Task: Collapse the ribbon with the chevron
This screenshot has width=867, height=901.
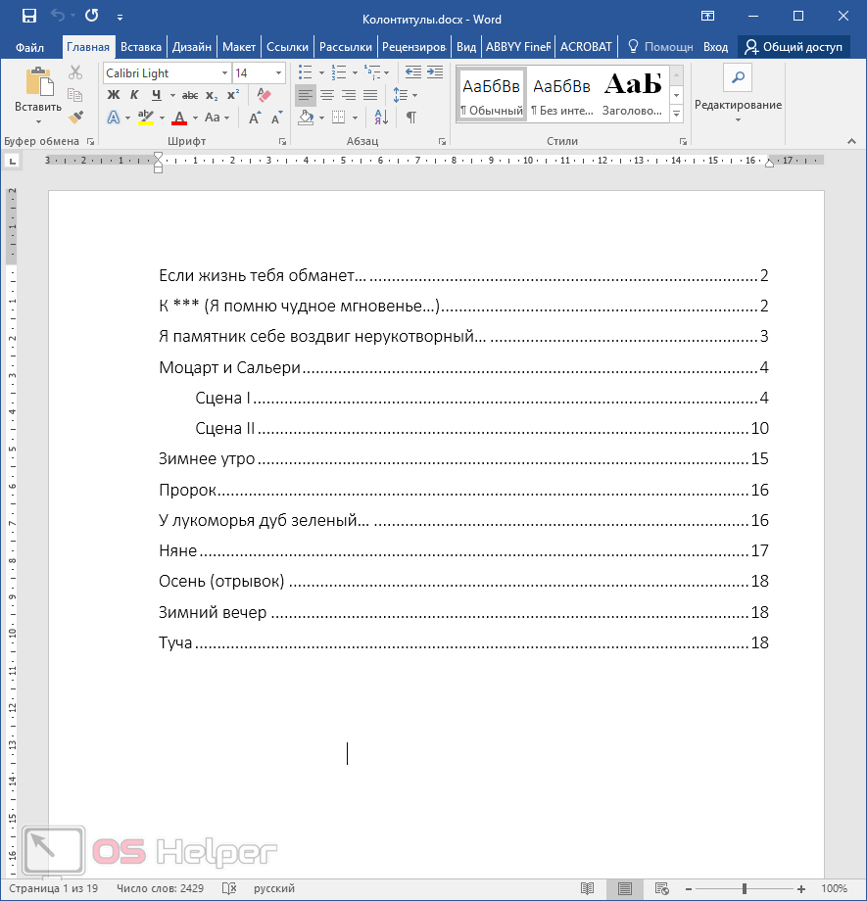Action: pyautogui.click(x=851, y=141)
